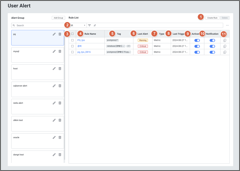240x171 pixels.
Task: Delete the mysql alert group via trash icon
Action: pyautogui.click(x=60, y=51)
